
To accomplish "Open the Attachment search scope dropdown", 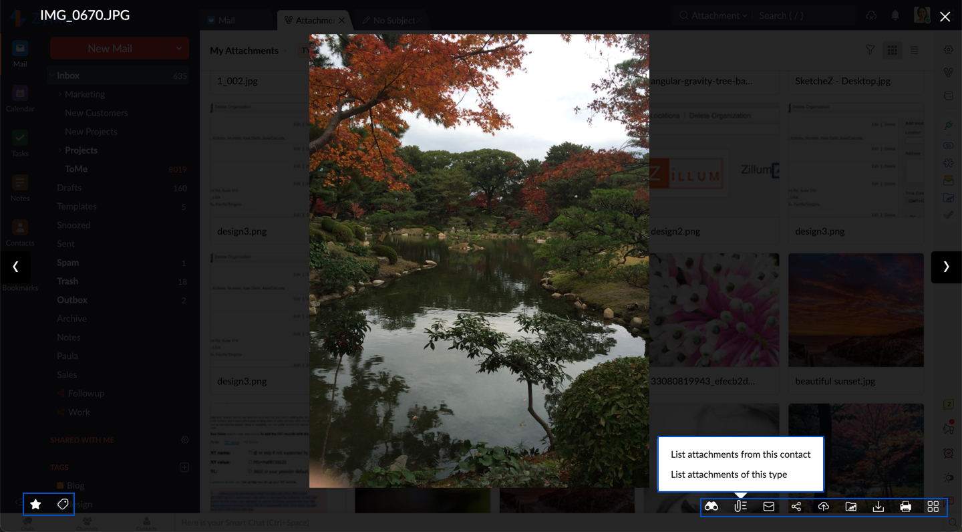I will (x=713, y=15).
